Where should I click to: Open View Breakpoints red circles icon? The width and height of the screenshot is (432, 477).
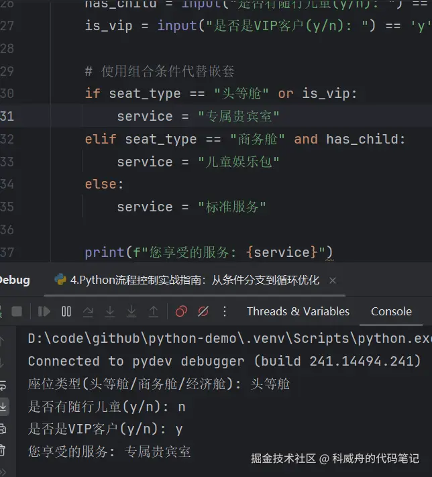181,311
